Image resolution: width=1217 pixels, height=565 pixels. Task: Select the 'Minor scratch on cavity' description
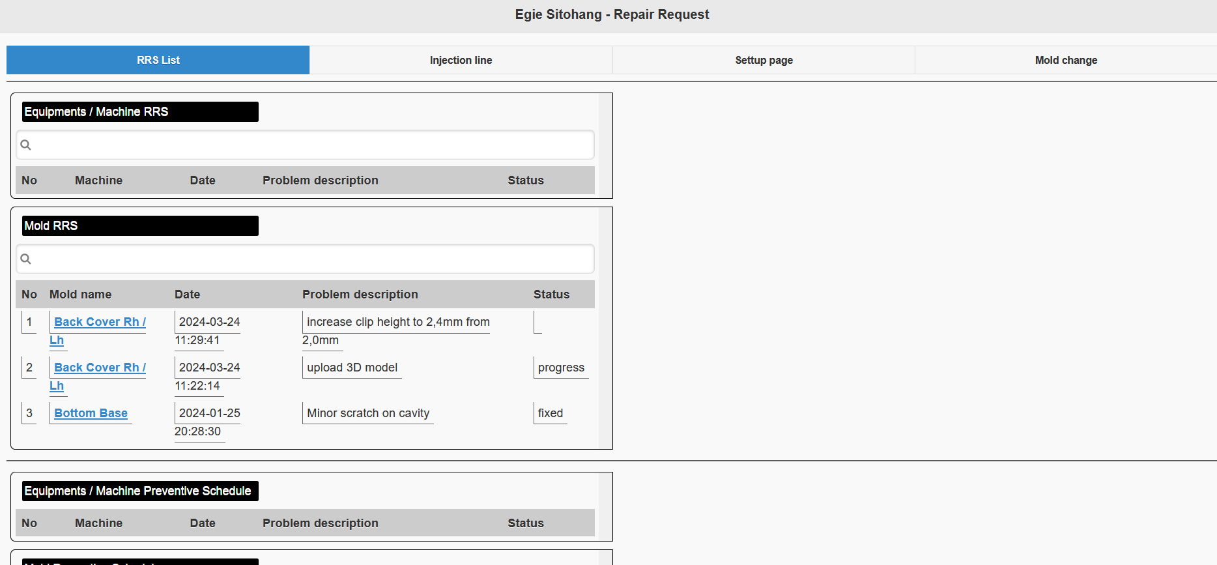(368, 413)
